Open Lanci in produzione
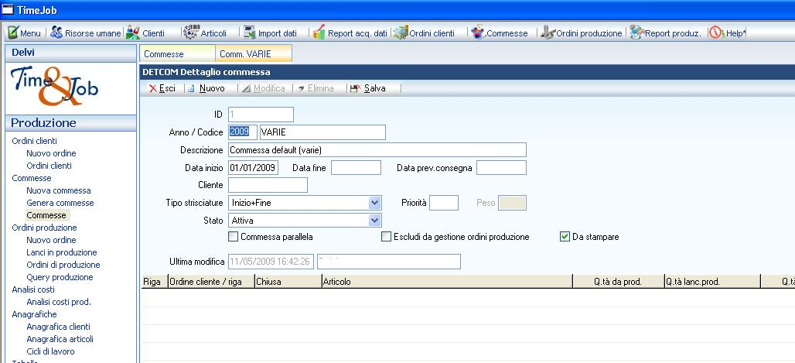795x363 pixels. [x=62, y=252]
